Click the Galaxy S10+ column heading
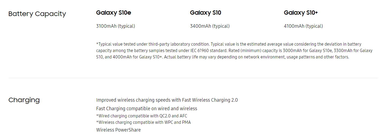The height and width of the screenshot is (135, 386). [301, 13]
